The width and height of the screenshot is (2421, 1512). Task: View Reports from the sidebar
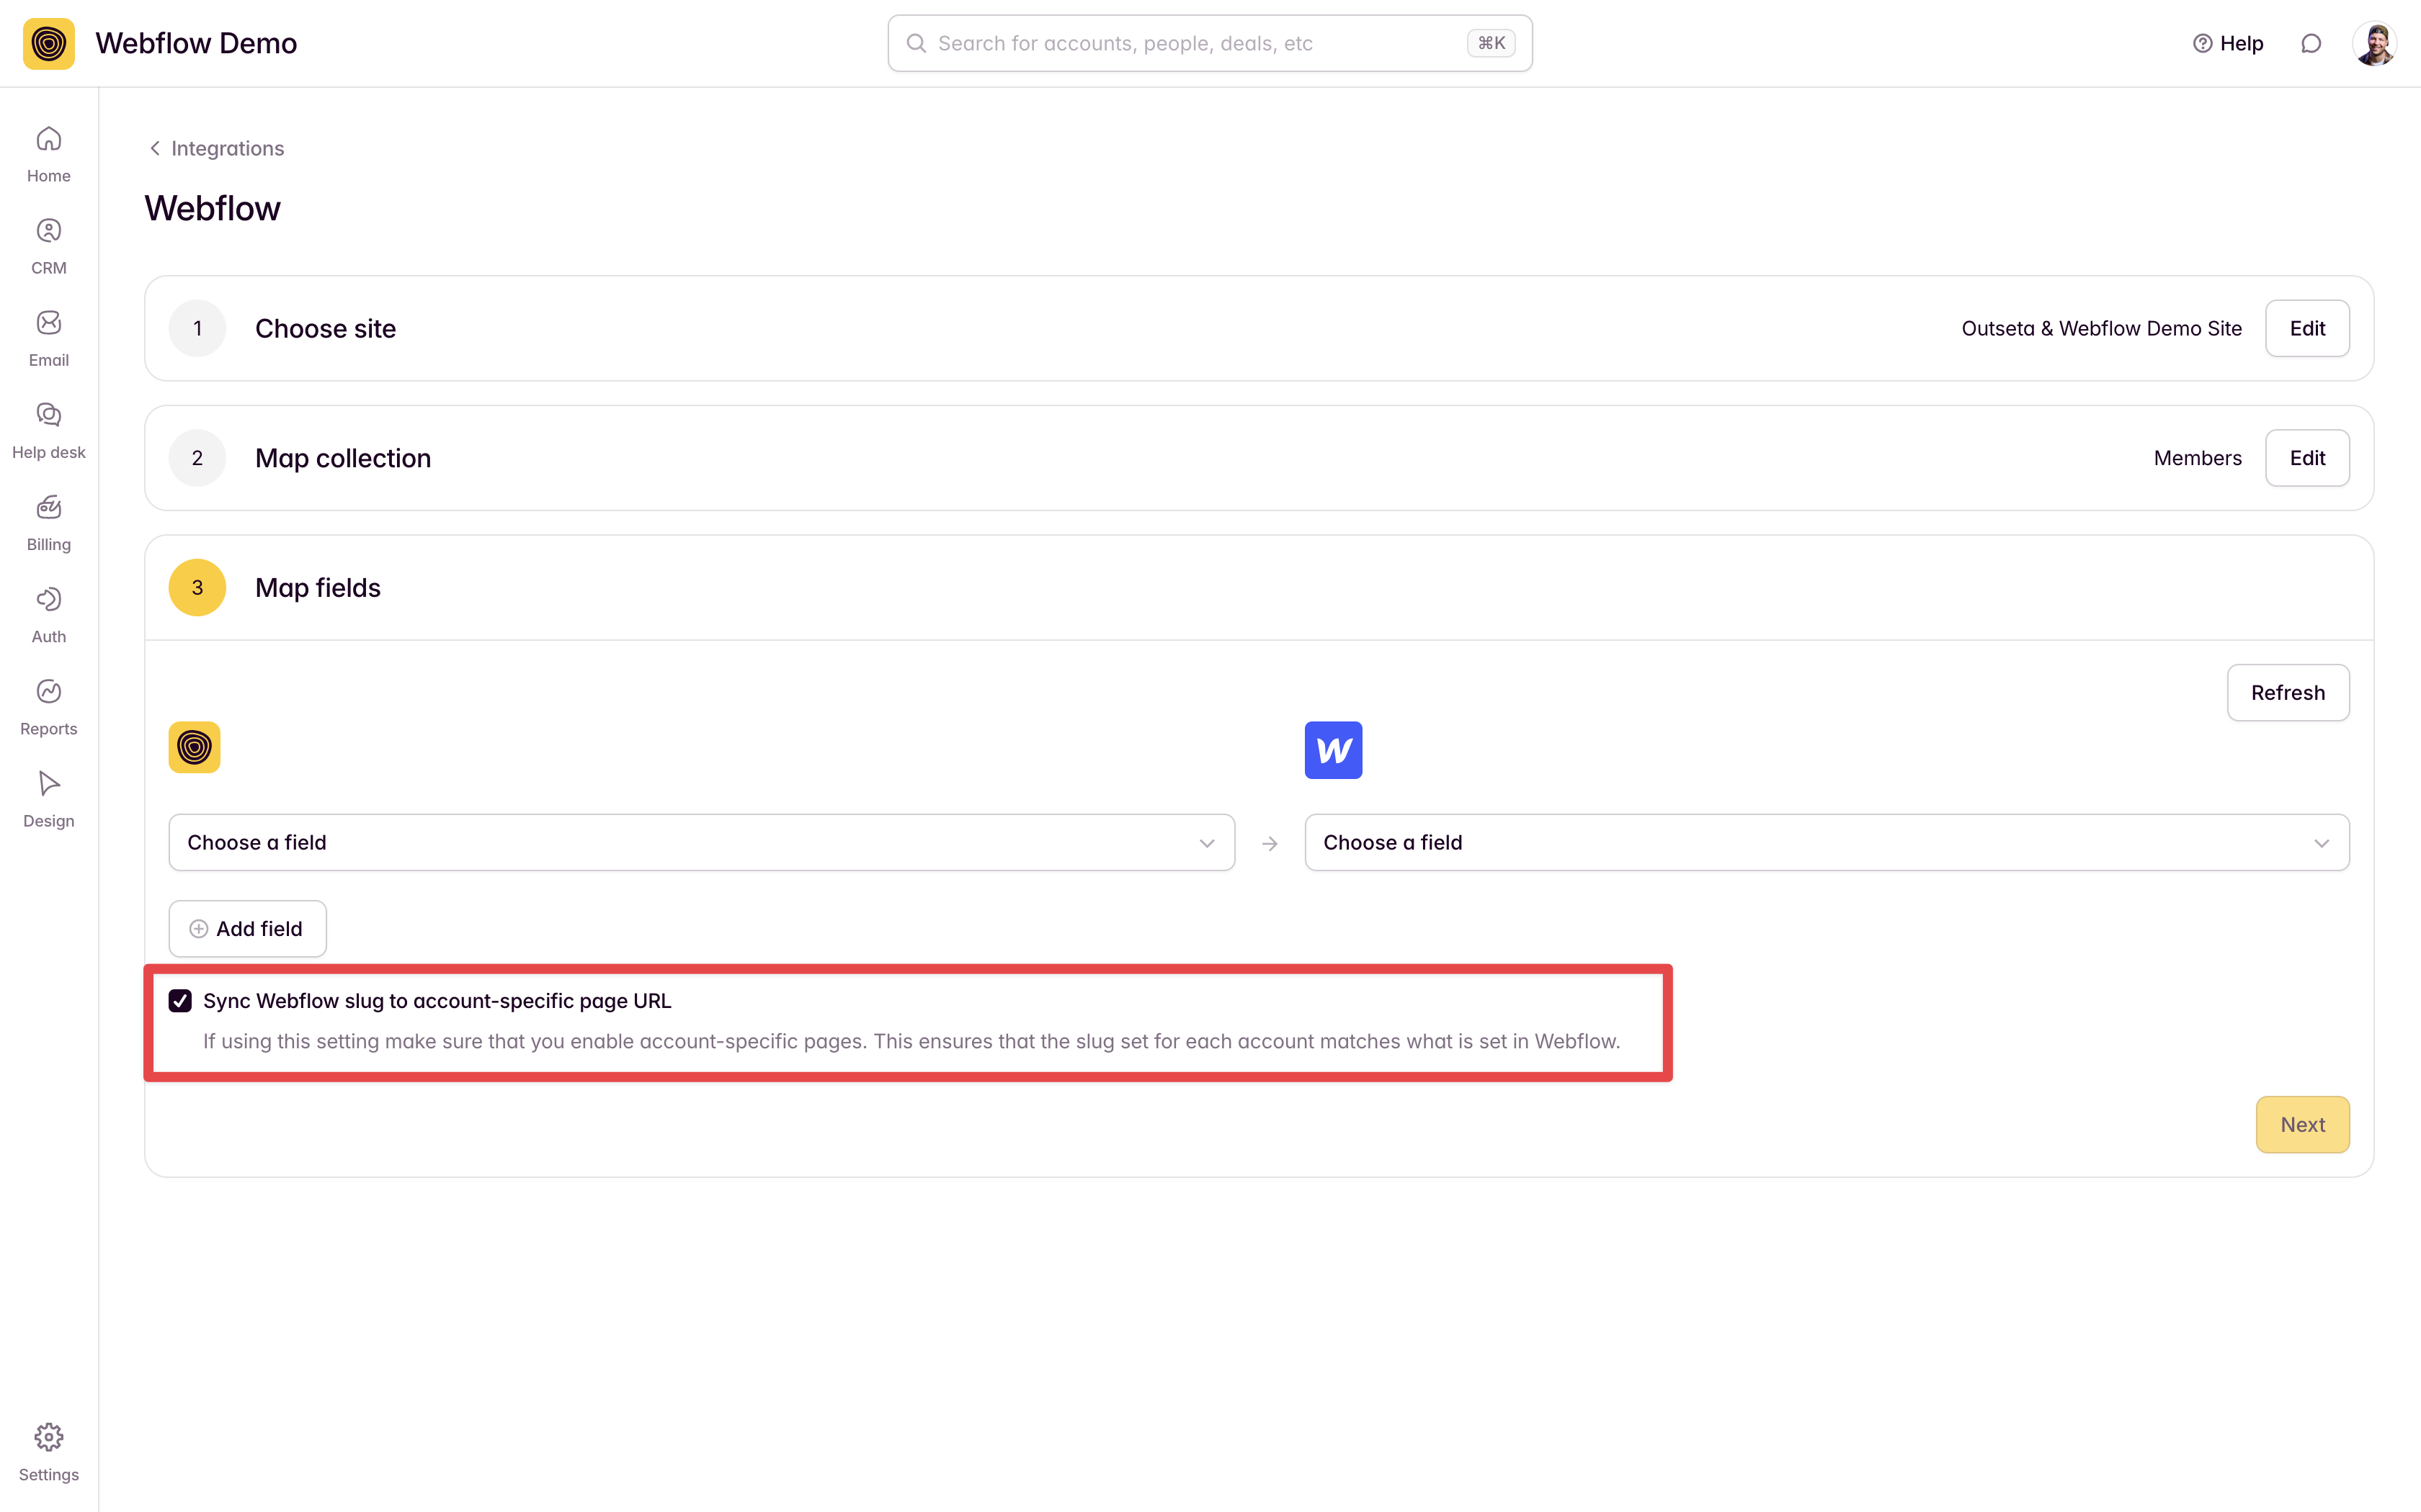point(49,707)
